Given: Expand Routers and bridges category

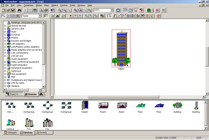Looking at the screenshot, I should click(x=5, y=41).
